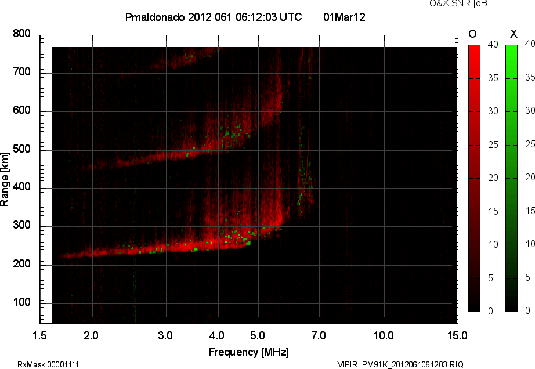This screenshot has height=369, width=535.
Task: Click the frequency tick label 5.0
Action: click(257, 335)
